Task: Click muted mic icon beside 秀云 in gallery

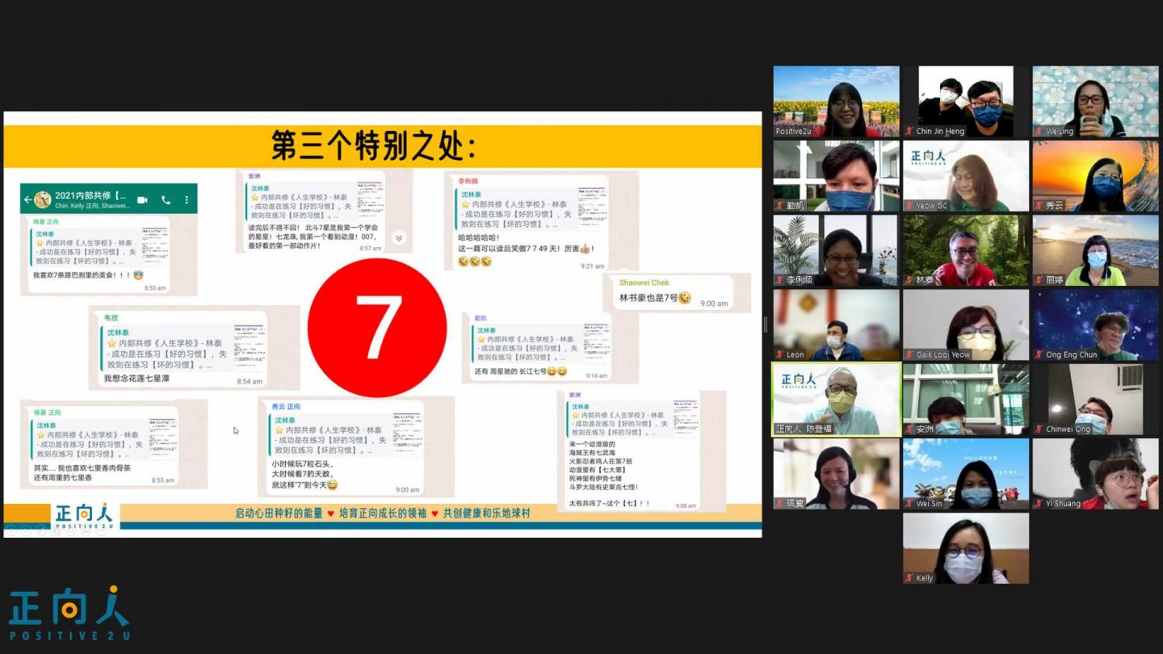Action: pyautogui.click(x=1039, y=206)
